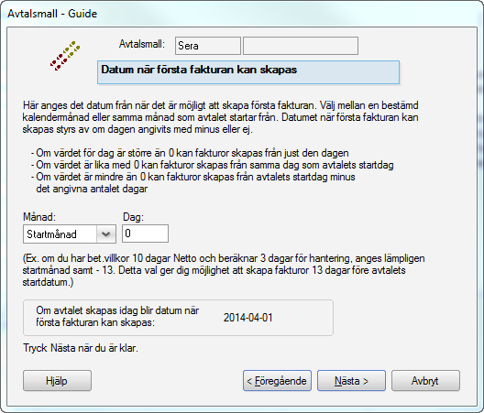484x413 pixels.
Task: Open the Månad dropdown arrow
Action: 106,234
